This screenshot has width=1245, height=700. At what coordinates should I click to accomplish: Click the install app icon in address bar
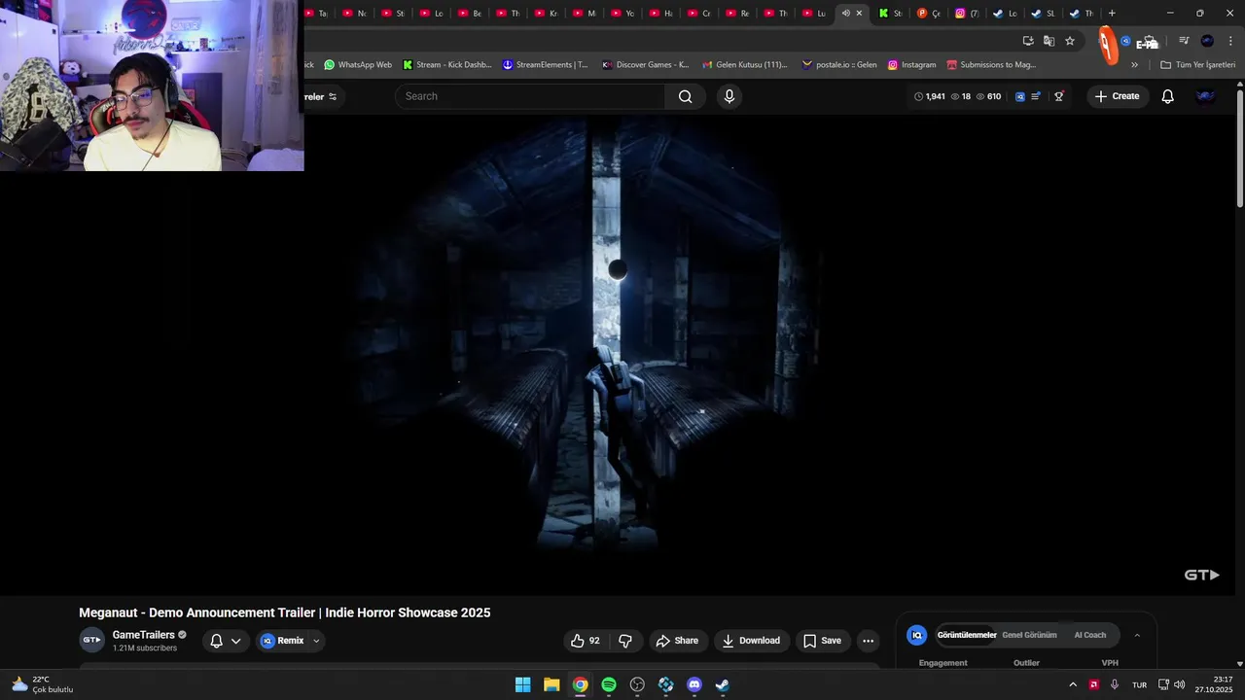1028,41
